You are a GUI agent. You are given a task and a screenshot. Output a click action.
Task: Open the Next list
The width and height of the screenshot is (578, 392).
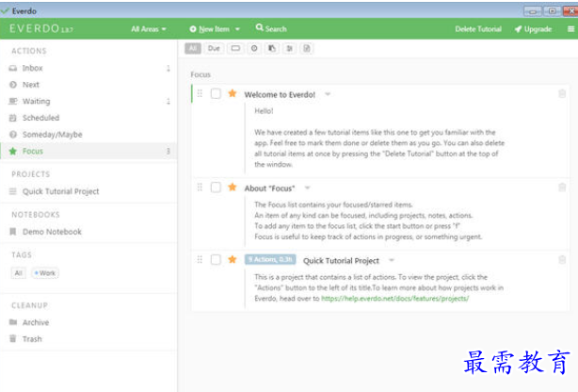tap(88, 85)
